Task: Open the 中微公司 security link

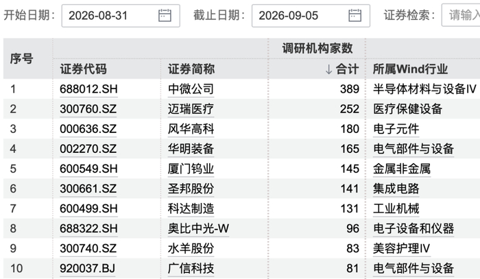Action: pyautogui.click(x=191, y=89)
